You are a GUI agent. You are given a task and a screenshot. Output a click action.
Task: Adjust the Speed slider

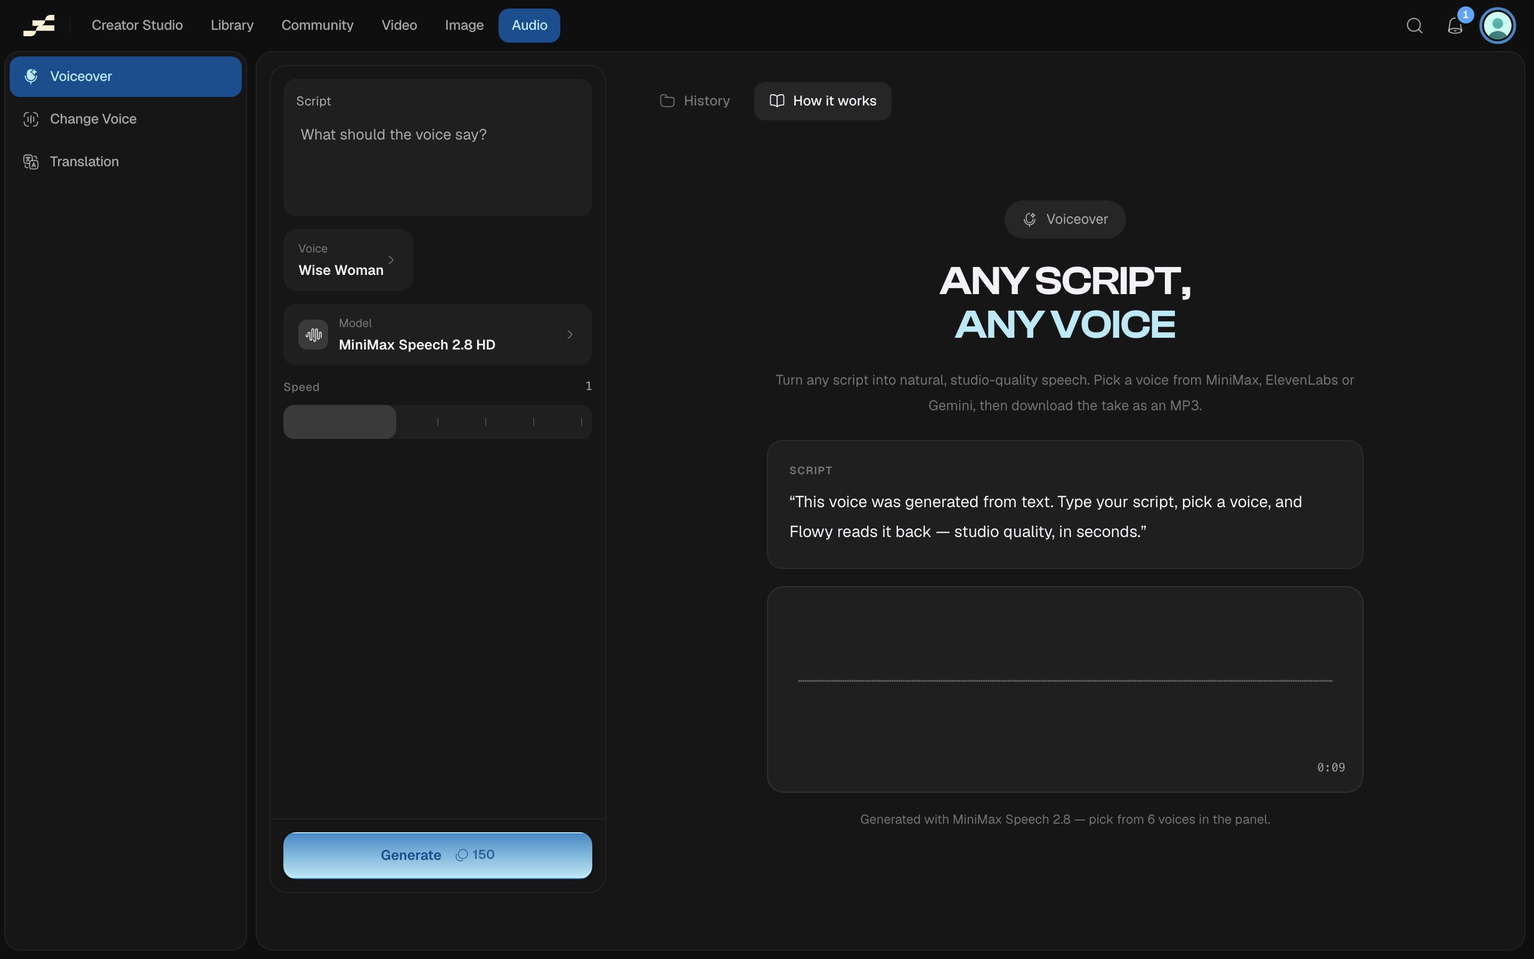coord(438,422)
